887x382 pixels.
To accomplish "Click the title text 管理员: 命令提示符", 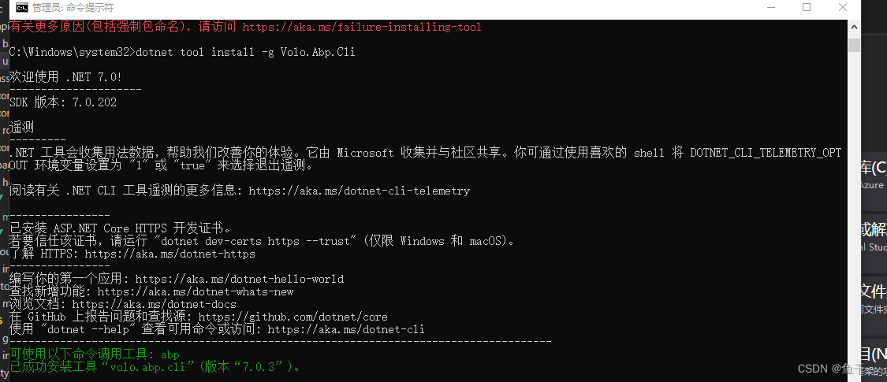I will 73,8.
